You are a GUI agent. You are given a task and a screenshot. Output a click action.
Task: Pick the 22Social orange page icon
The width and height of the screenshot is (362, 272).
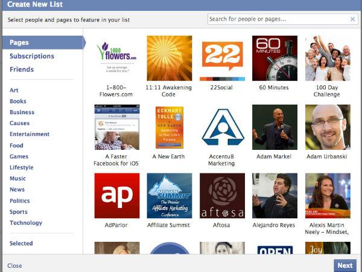tap(222, 58)
